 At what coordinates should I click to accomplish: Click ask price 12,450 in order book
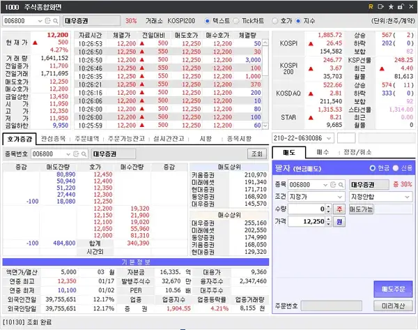click(x=102, y=174)
